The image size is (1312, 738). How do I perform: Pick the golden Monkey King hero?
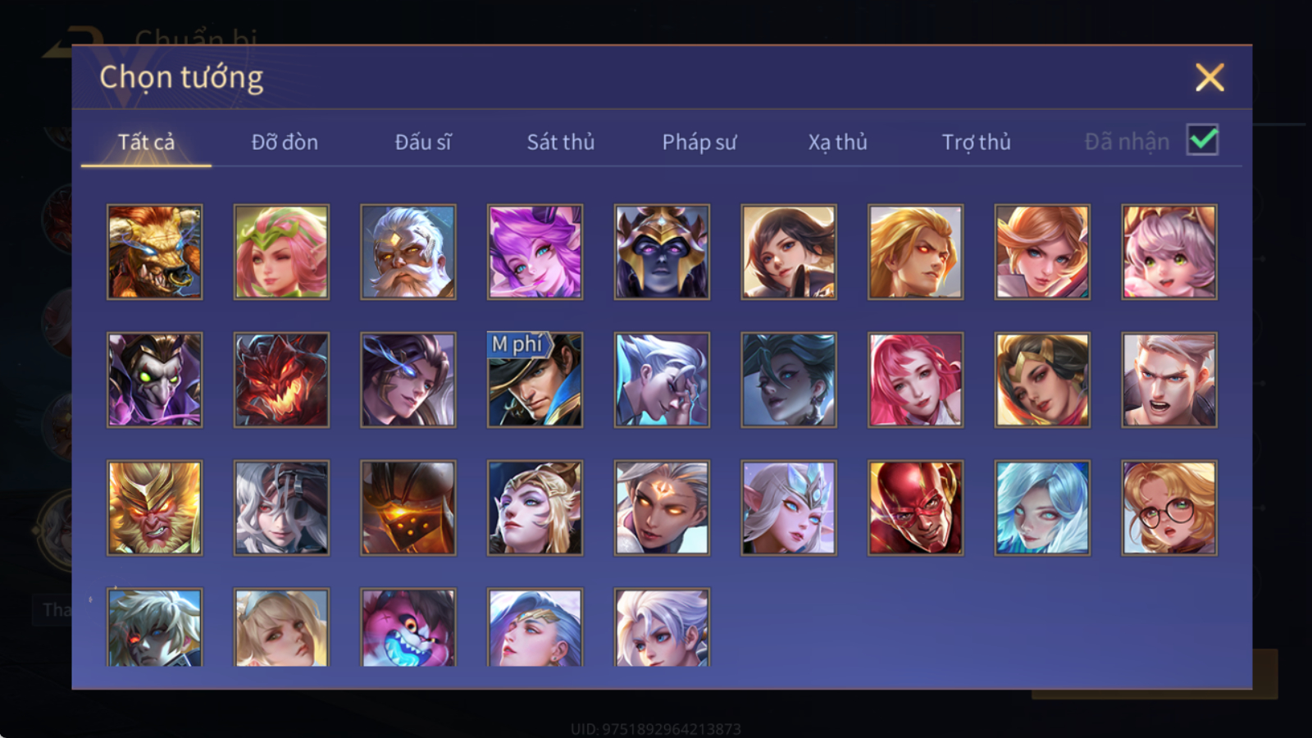pos(155,508)
